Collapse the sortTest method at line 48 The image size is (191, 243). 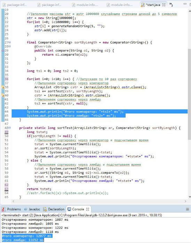pyautogui.click(x=10, y=128)
